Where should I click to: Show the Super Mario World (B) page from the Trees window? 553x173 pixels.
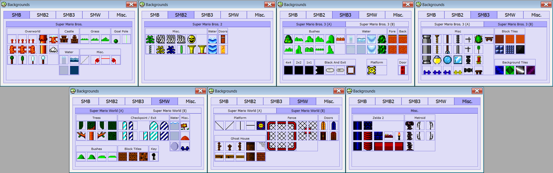click(170, 111)
